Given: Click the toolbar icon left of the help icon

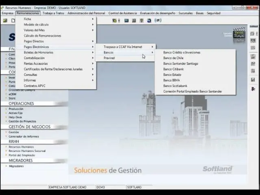Looking at the screenshot, I should click(134, 21).
